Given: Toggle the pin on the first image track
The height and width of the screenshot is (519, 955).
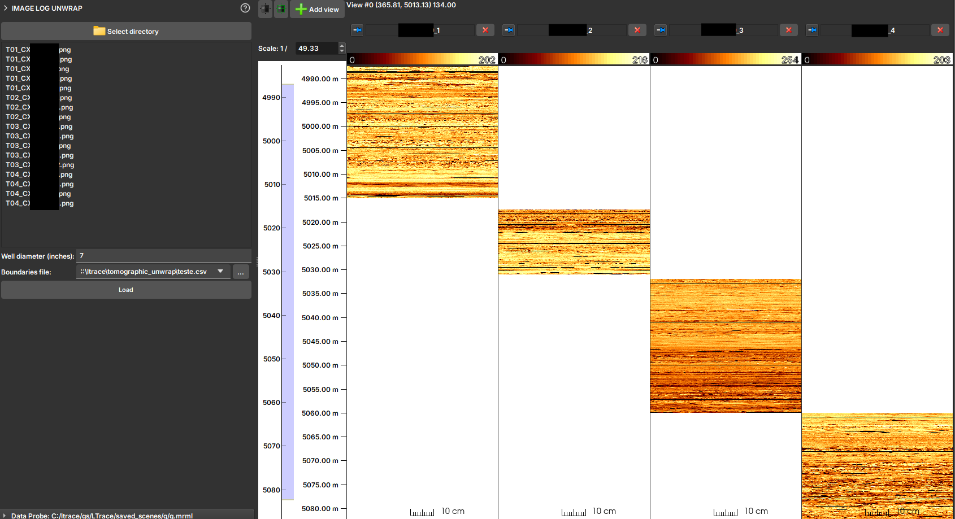Looking at the screenshot, I should click(357, 30).
